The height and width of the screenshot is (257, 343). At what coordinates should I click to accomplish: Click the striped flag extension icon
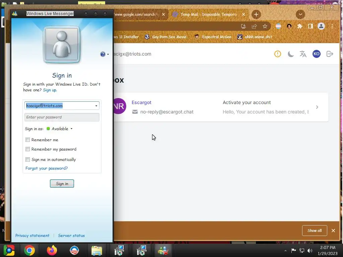coord(278,26)
